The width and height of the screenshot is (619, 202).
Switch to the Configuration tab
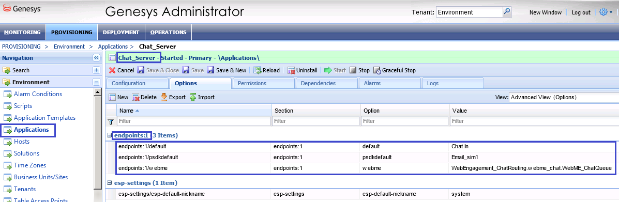pos(137,83)
